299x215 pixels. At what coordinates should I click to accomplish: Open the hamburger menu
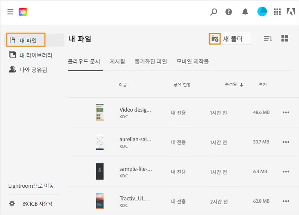pos(10,12)
